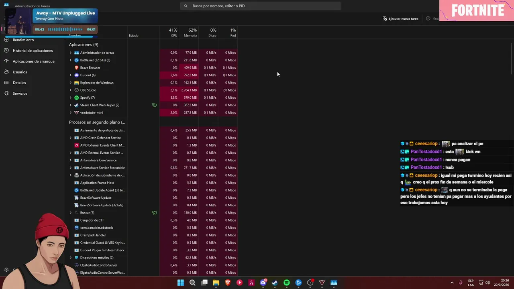Expand the OBS Studio process group
The height and width of the screenshot is (289, 514).
70,90
